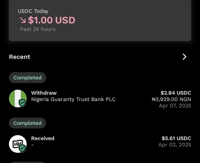Viewport: 200px width, 163px height.
Task: Click the shield badge on Received icon
Action: tap(22, 148)
